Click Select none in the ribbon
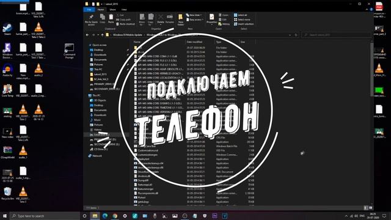This screenshot has height=220, width=391. coord(242,20)
